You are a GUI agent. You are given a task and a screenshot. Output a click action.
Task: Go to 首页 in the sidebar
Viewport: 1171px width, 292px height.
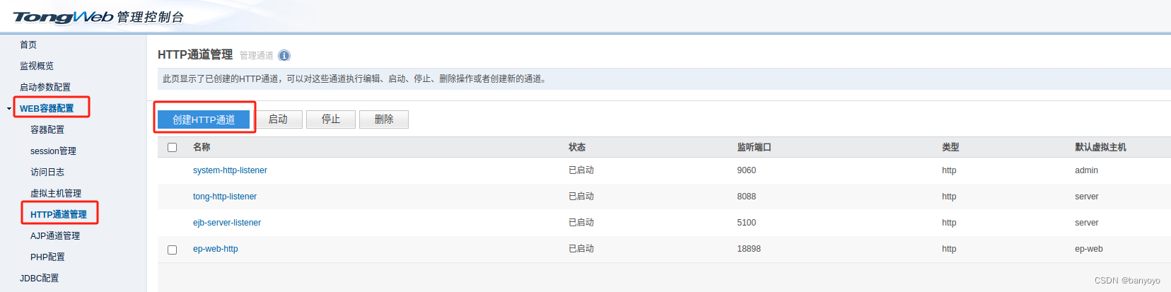coord(28,45)
